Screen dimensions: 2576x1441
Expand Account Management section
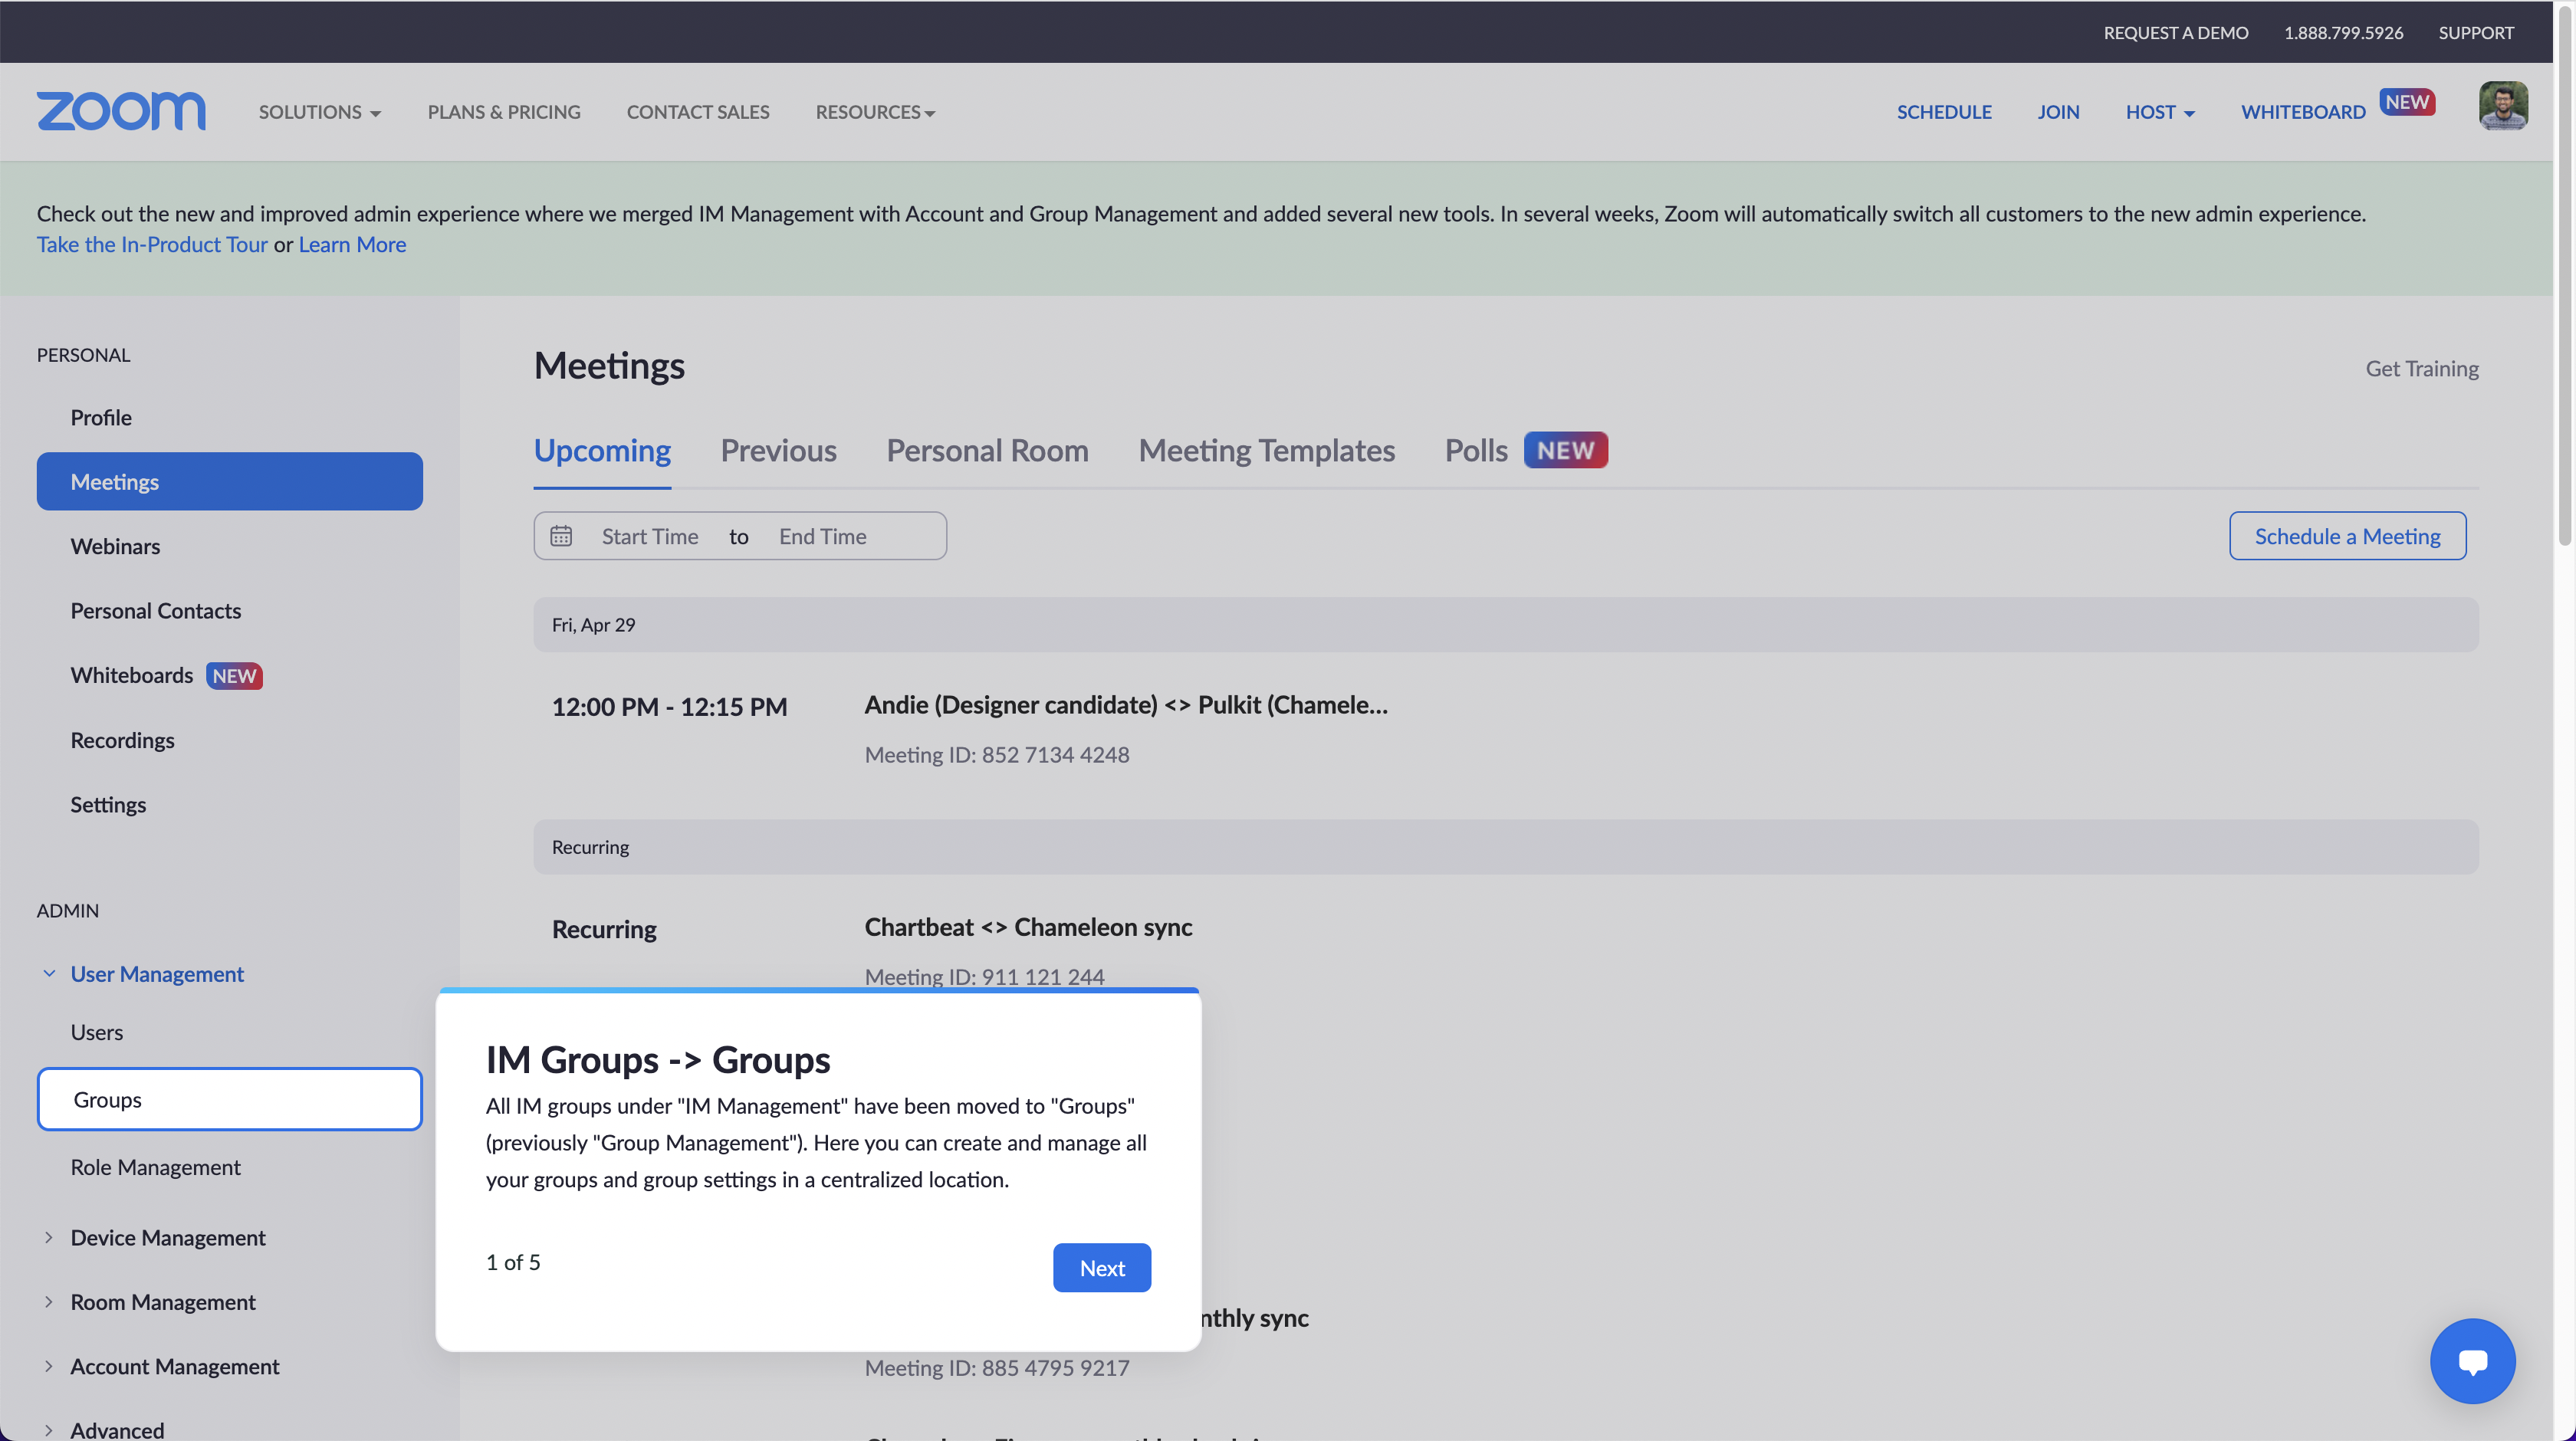(x=49, y=1366)
